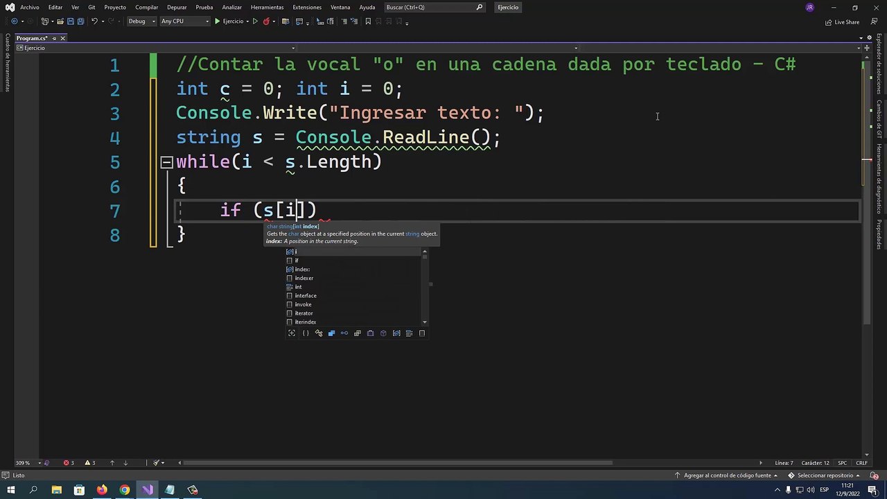Screen dimensions: 887x499
Task: Click the 3 errors indicator
Action: (x=69, y=463)
